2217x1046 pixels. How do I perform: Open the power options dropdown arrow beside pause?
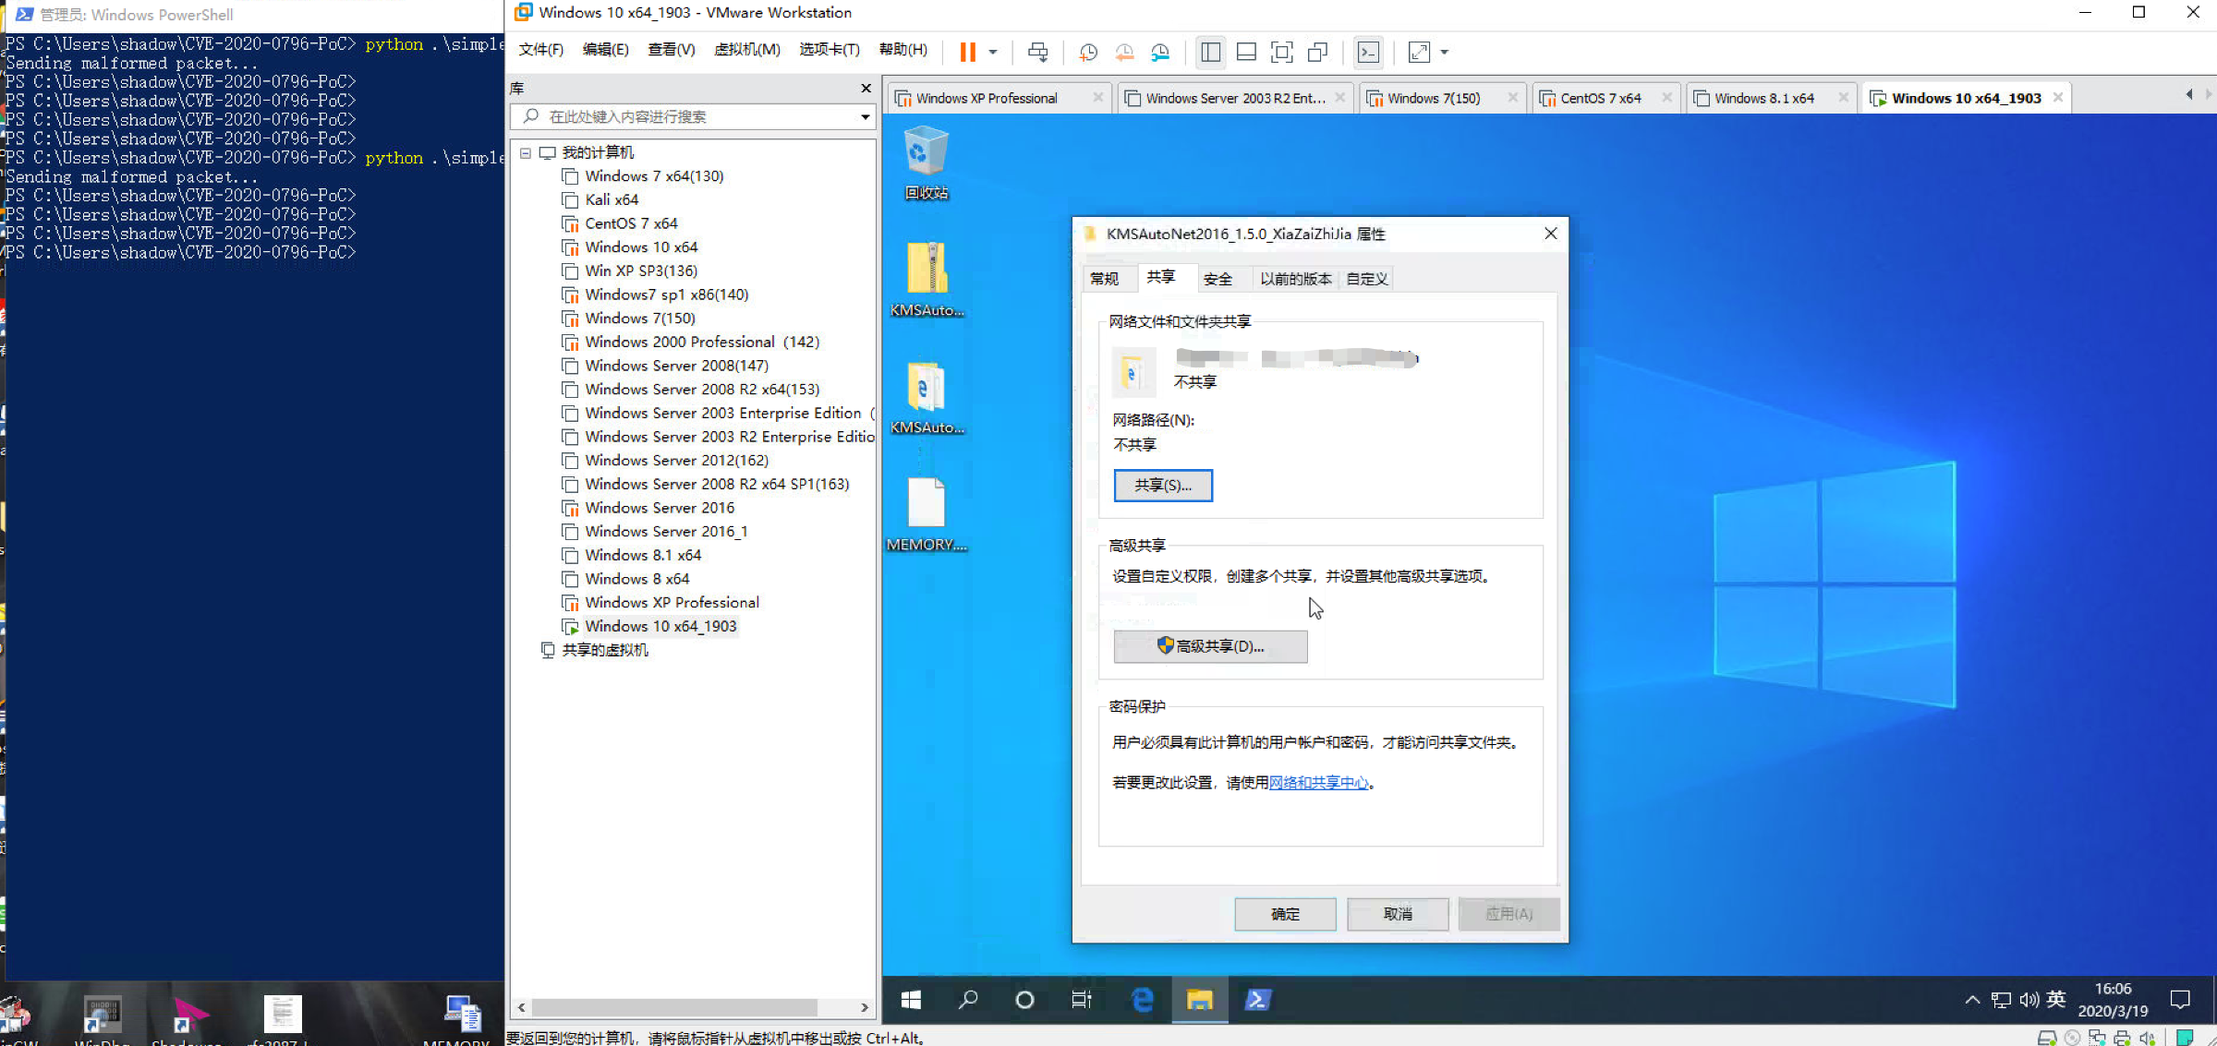993,52
